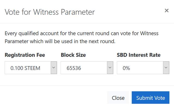This screenshot has height=108, width=174.
Task: Click the SBD Interest Rate label
Action: 139,55
